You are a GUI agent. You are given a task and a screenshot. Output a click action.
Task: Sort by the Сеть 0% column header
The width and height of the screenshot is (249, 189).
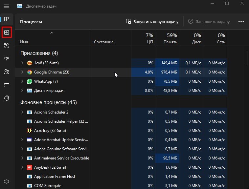click(x=215, y=38)
